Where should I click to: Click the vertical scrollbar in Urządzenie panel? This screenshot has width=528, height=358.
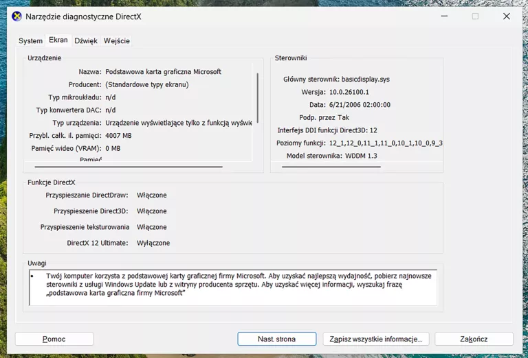coord(258,96)
